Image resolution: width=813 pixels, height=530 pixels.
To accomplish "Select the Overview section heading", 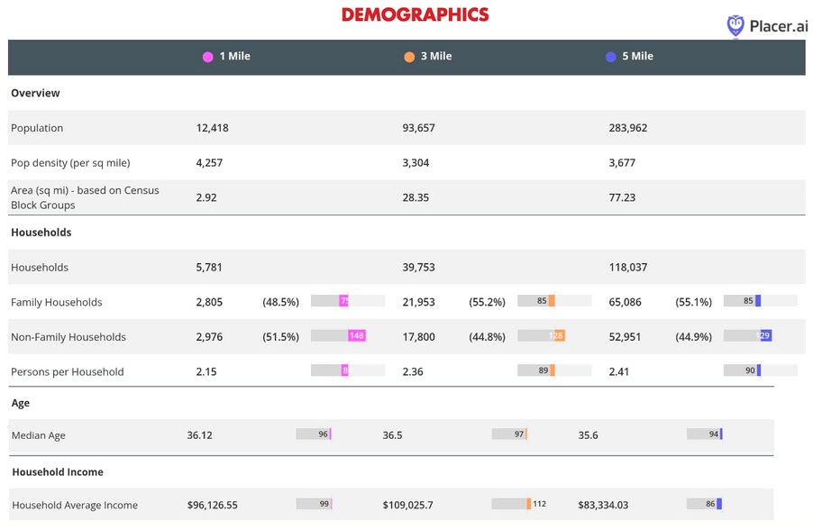I will coord(35,93).
